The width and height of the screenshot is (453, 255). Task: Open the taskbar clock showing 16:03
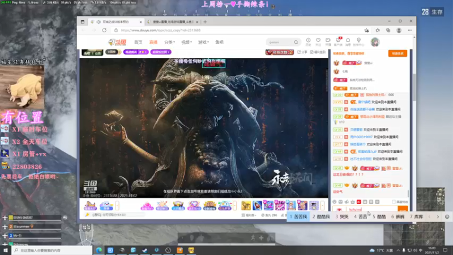pos(431,250)
